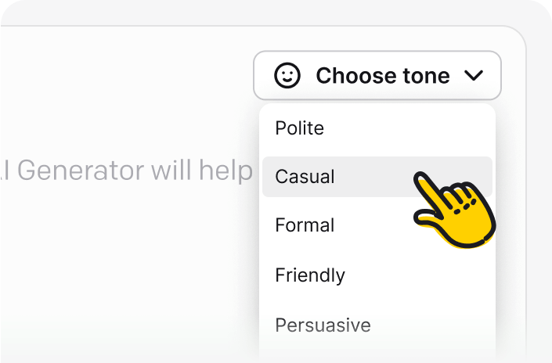Click the tone entry between Casual and Friendly
The height and width of the screenshot is (363, 552).
(305, 225)
